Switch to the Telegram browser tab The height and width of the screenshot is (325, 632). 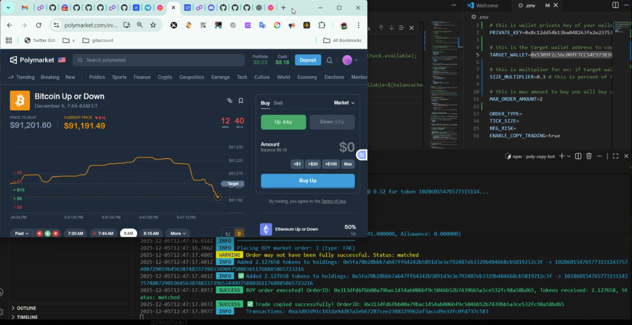point(148,8)
